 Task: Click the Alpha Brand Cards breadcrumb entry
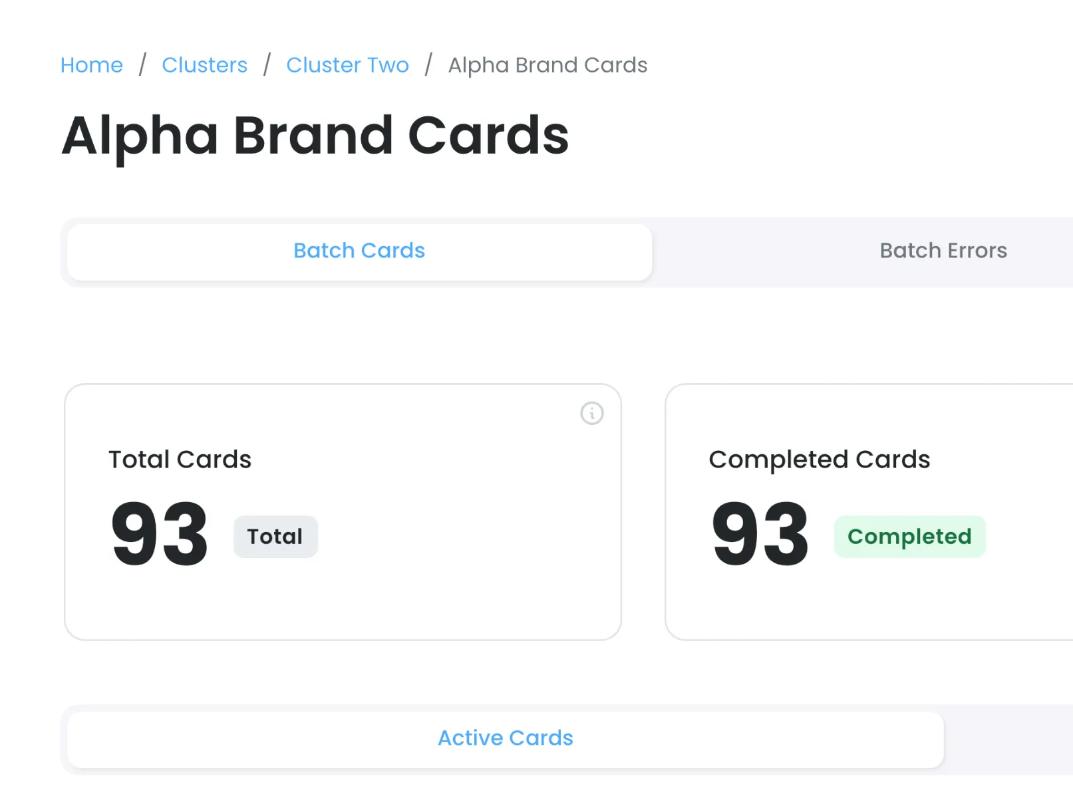(x=547, y=65)
